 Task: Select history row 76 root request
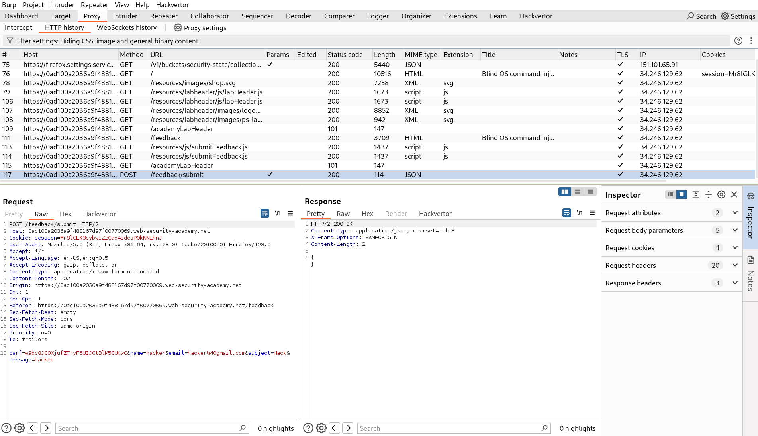[x=378, y=74]
